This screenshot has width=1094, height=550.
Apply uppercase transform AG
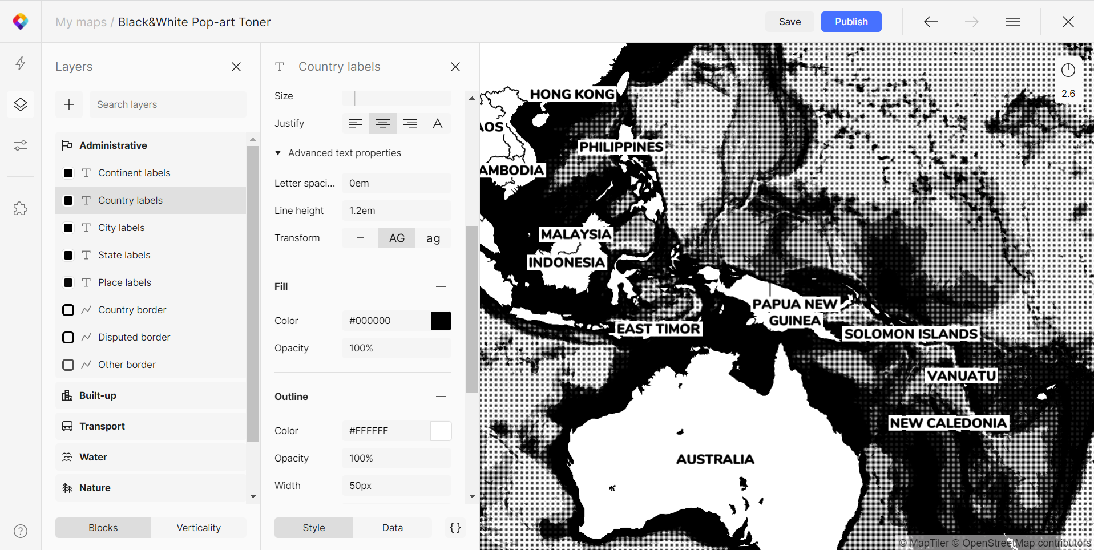396,238
